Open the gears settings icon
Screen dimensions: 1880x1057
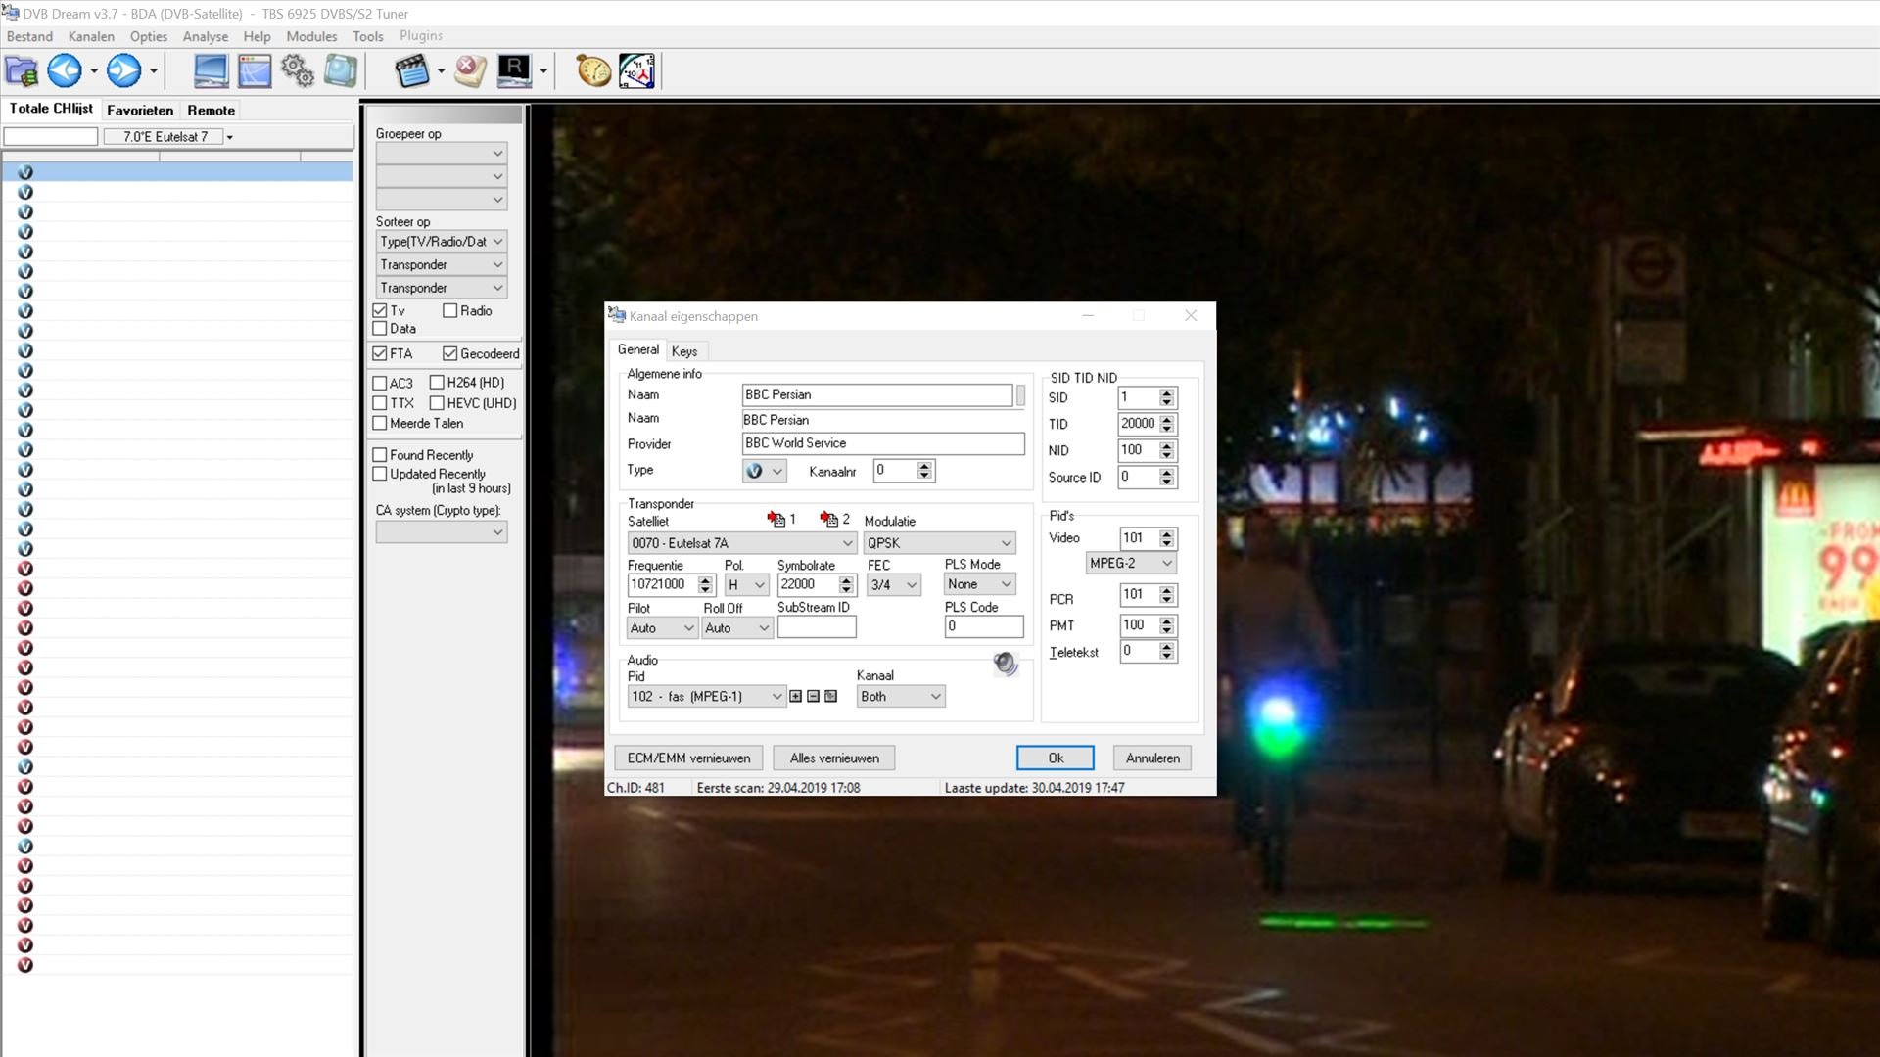coord(297,70)
